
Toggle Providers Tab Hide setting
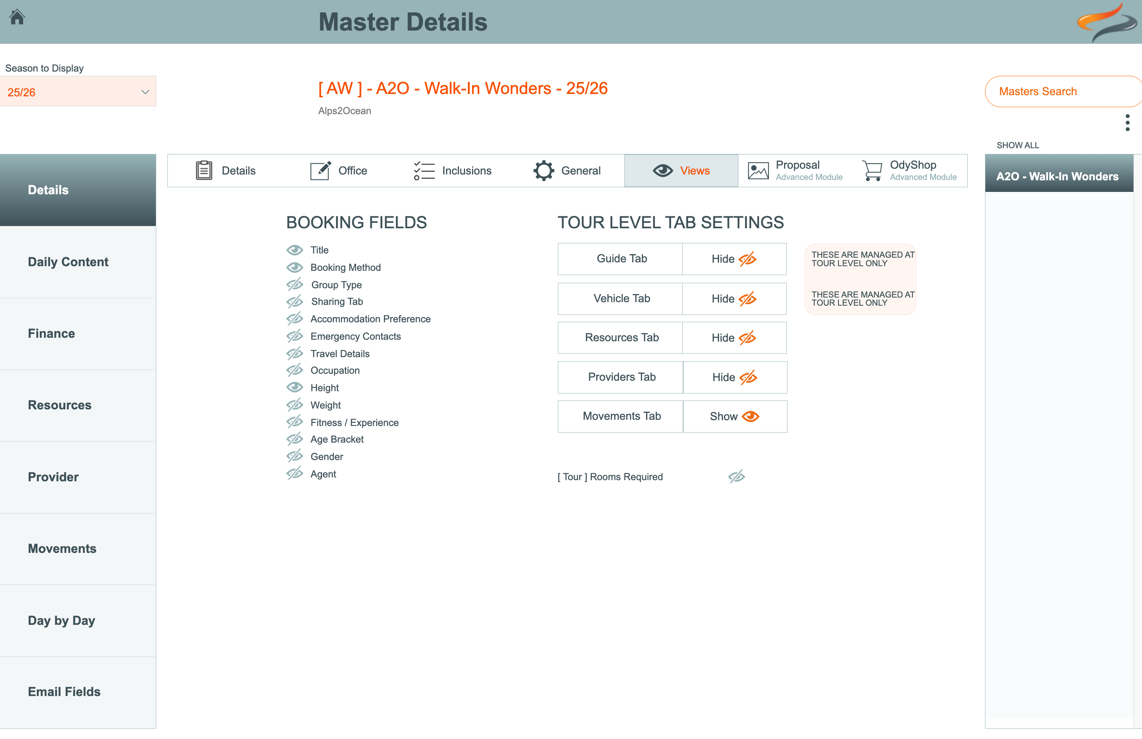pyautogui.click(x=735, y=377)
